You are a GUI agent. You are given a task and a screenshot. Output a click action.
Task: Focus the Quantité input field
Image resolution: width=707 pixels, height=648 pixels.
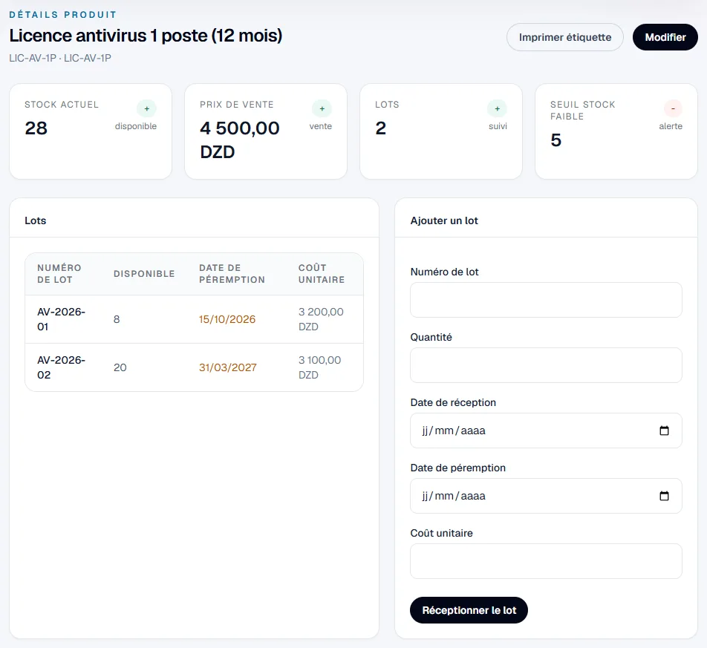click(x=546, y=365)
